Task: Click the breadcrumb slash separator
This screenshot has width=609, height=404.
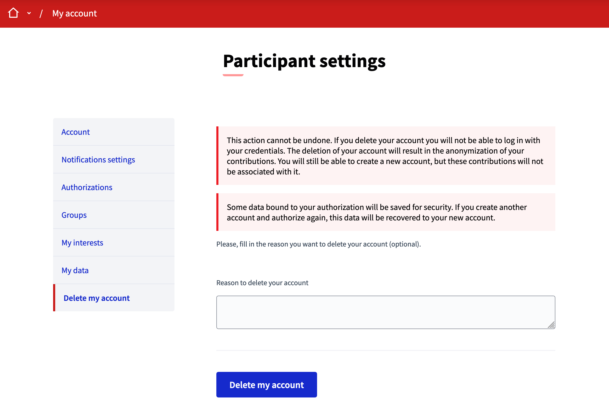Action: pyautogui.click(x=41, y=13)
